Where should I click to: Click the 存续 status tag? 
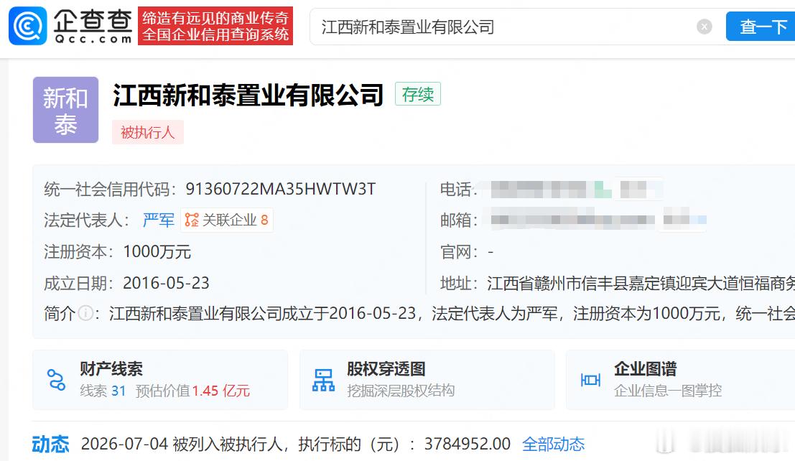[418, 94]
